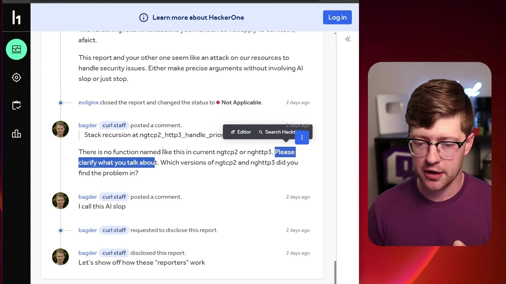Open evilginx user profile link

pyautogui.click(x=88, y=103)
